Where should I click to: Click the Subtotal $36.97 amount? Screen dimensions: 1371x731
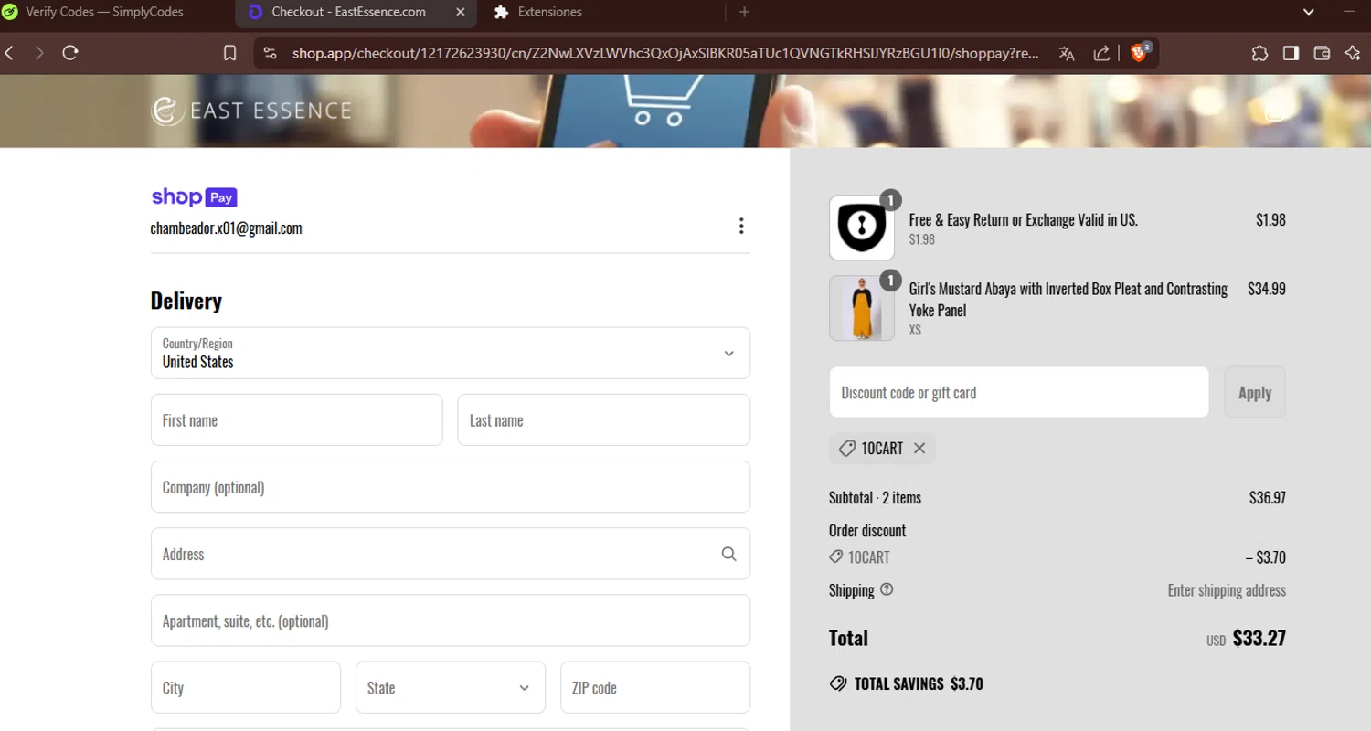coord(1268,498)
